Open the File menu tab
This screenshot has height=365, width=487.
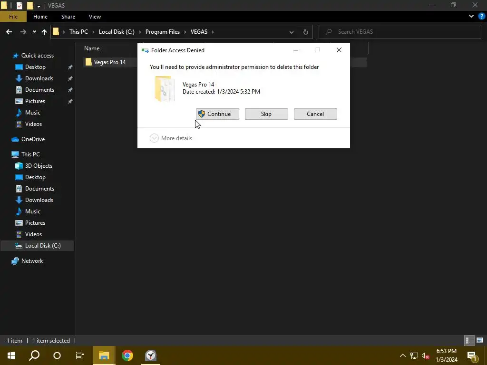click(13, 17)
